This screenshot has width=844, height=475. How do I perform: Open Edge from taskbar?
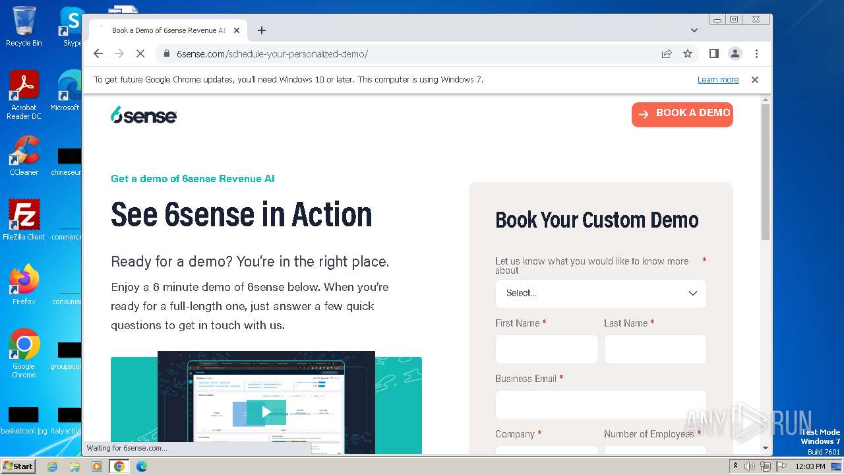141,466
